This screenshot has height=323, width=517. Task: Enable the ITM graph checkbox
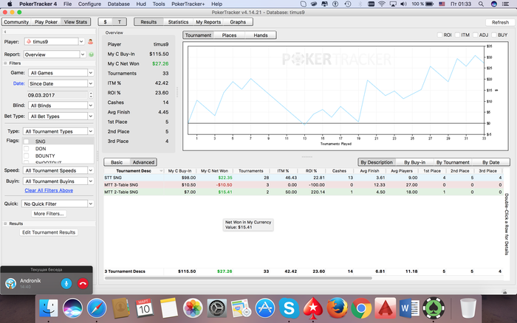[457, 35]
